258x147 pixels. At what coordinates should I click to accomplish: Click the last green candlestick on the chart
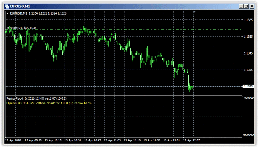(x=191, y=87)
